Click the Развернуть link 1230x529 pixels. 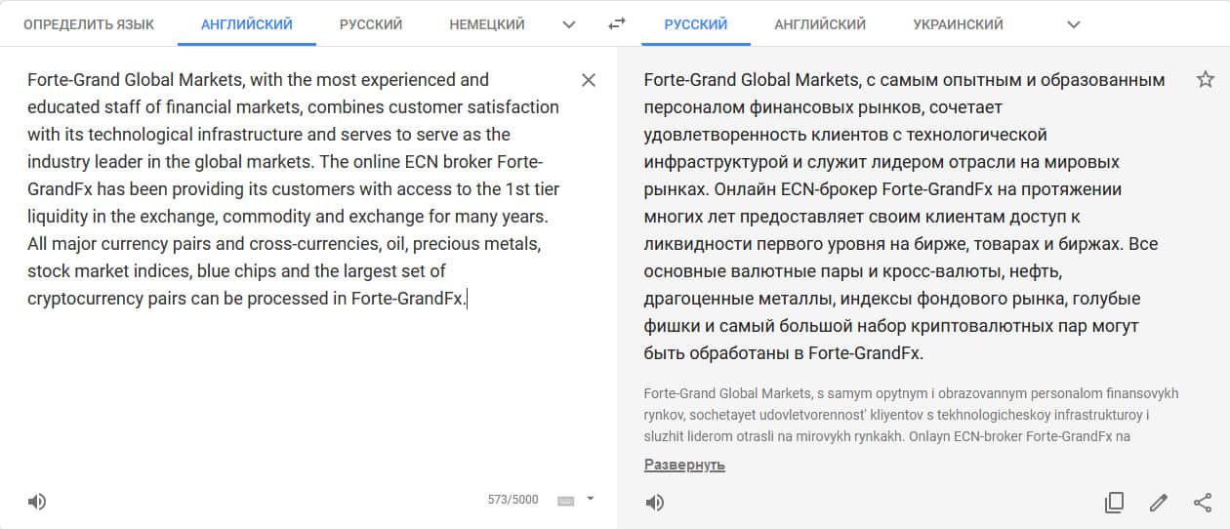[684, 465]
